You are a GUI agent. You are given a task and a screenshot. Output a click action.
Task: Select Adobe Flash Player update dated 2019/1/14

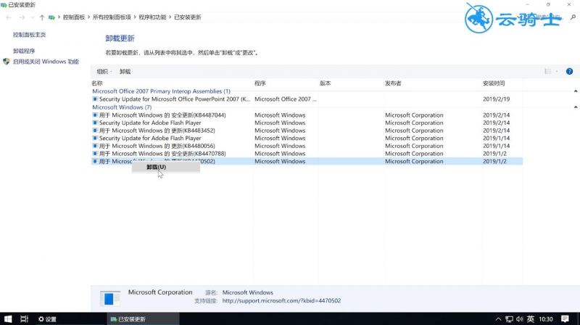click(x=307, y=138)
